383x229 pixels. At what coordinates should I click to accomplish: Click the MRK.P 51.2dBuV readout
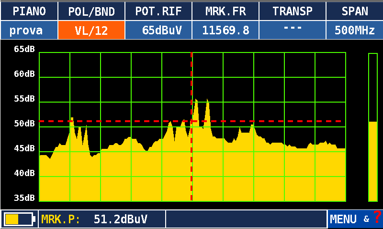(x=102, y=219)
